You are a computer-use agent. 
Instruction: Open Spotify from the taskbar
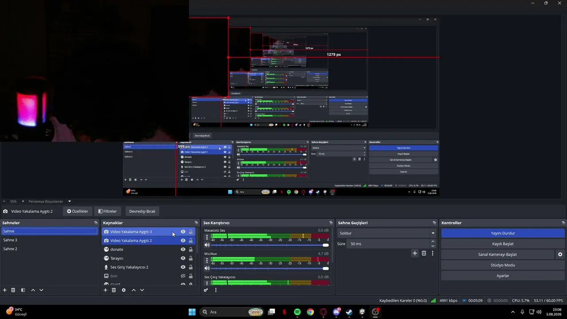tap(297, 312)
